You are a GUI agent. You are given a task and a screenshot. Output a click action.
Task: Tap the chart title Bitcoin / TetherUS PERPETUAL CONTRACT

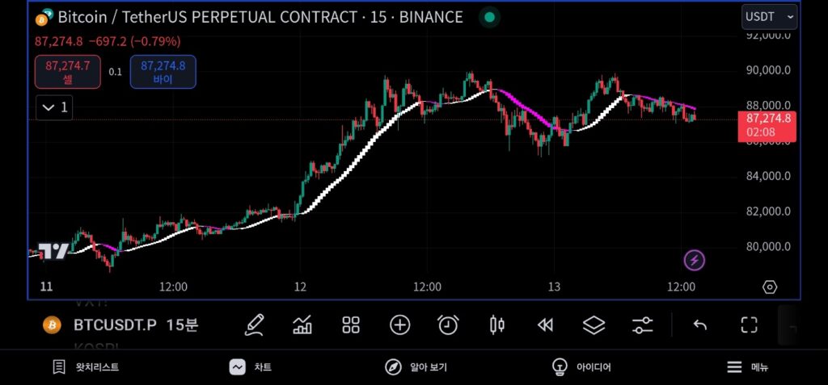pos(260,18)
